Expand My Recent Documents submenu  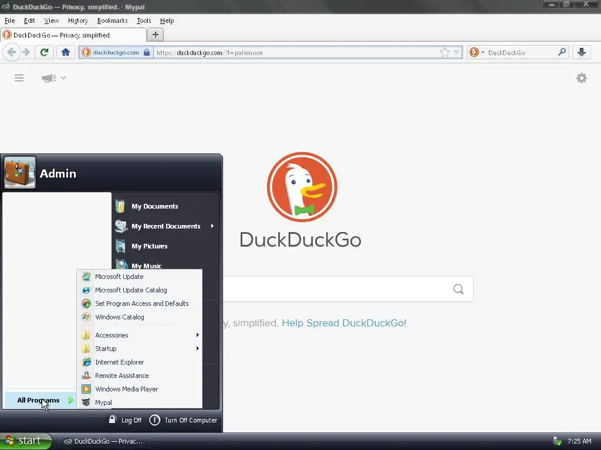(166, 226)
